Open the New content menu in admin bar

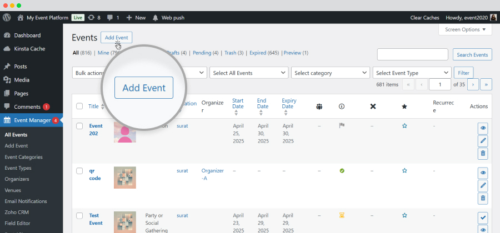tap(136, 18)
